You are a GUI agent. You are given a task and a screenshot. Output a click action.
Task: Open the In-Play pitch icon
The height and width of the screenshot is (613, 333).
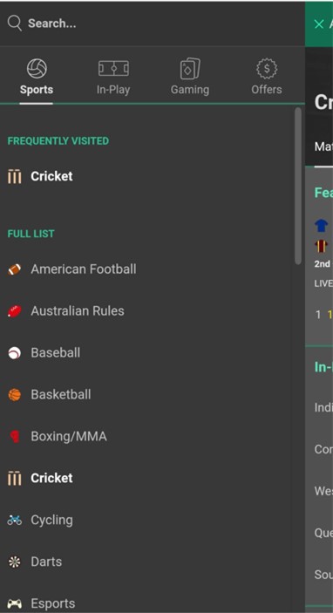point(113,68)
